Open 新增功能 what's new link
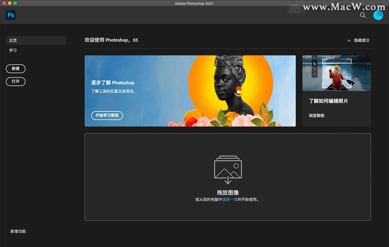Screen dimensions: 389x247 click(18, 231)
